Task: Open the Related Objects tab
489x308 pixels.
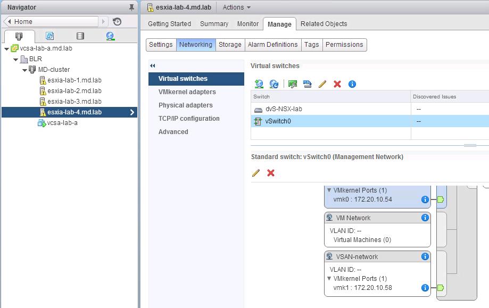Action: click(324, 24)
